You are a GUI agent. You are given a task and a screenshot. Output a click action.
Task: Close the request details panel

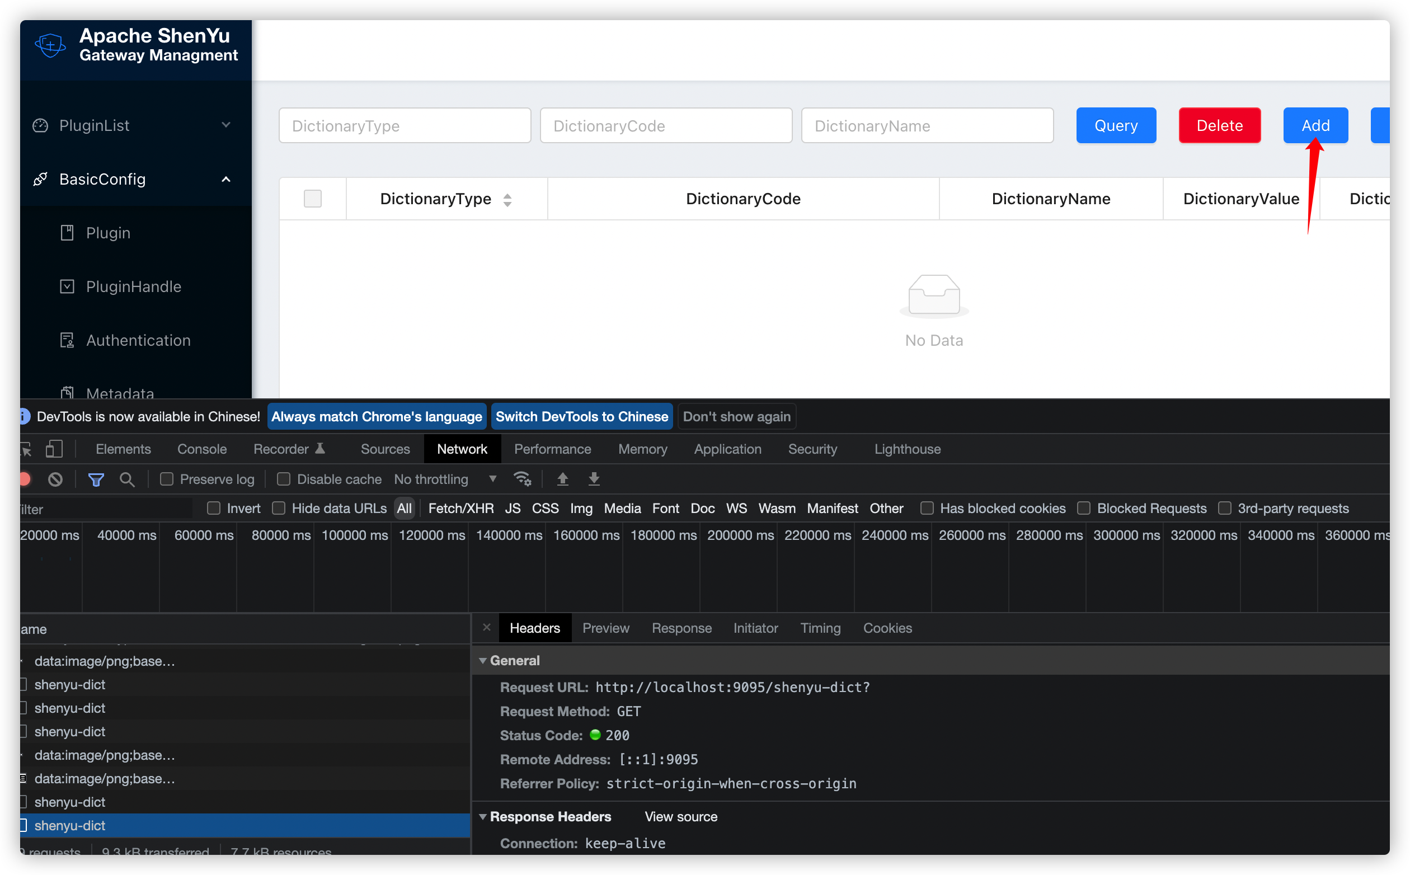tap(487, 627)
